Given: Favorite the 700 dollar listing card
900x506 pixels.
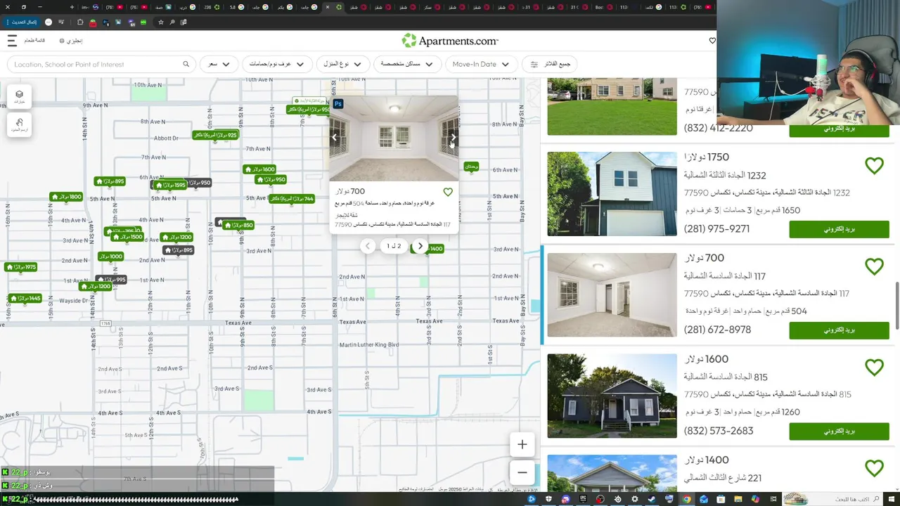Looking at the screenshot, I should 874,266.
